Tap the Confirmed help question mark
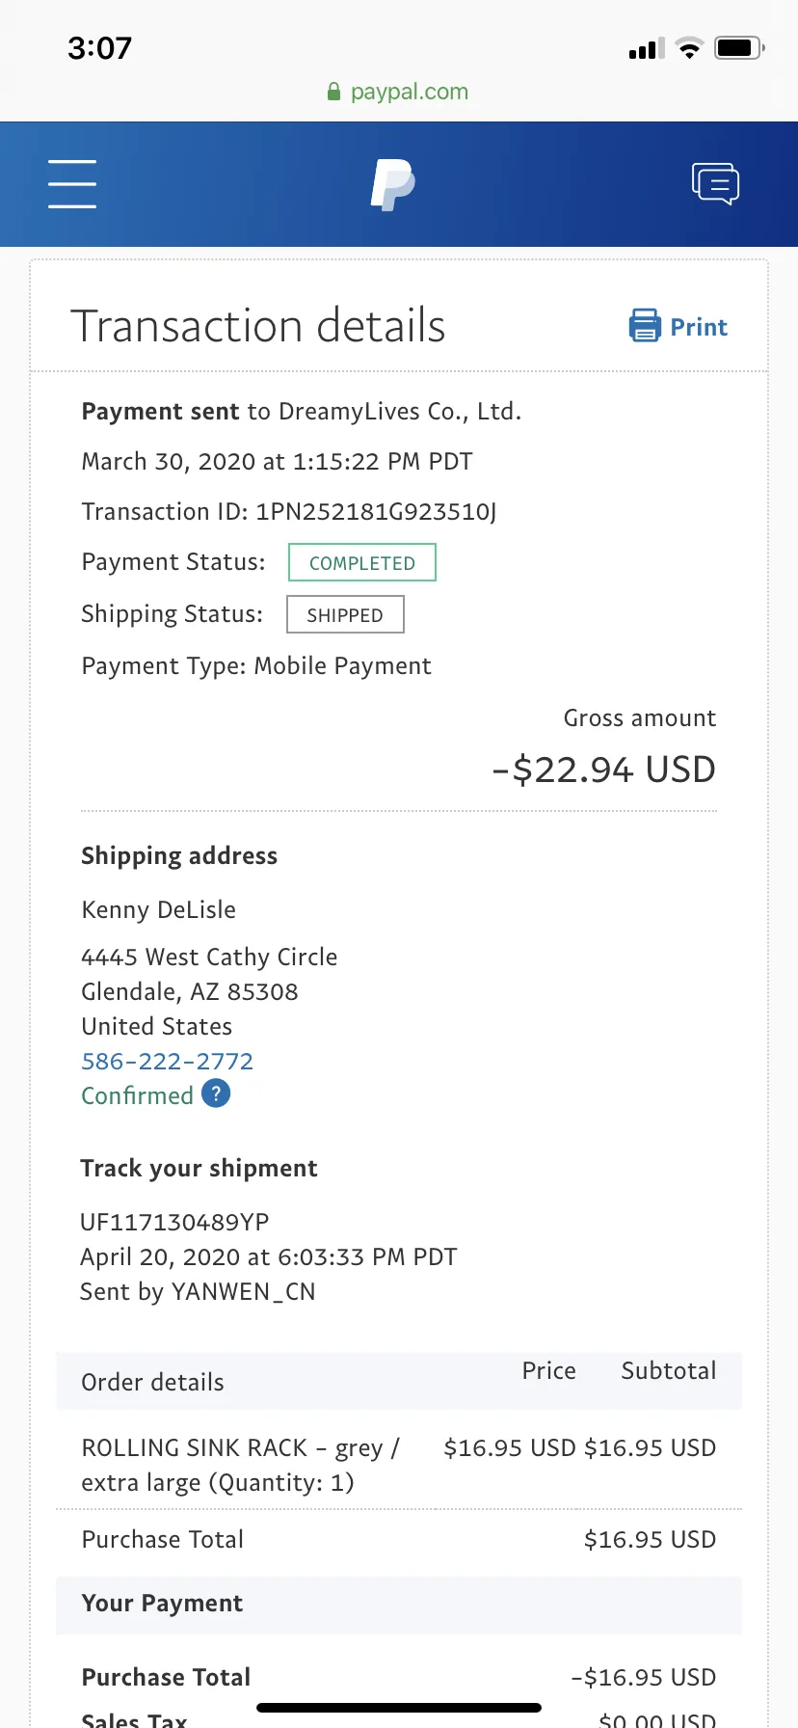This screenshot has height=1728, width=798. pyautogui.click(x=216, y=1093)
